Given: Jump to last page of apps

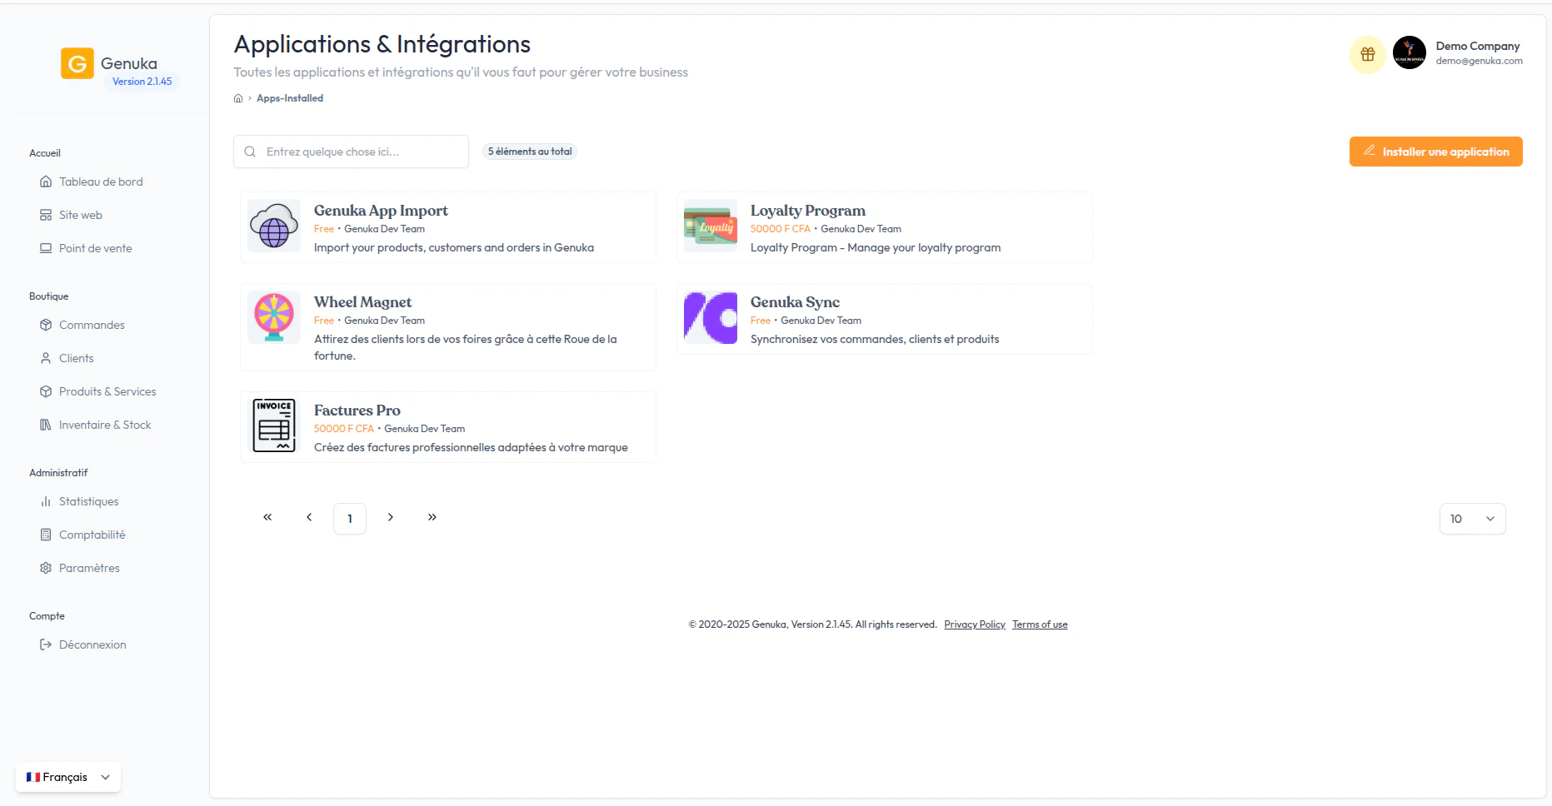Looking at the screenshot, I should [x=432, y=517].
